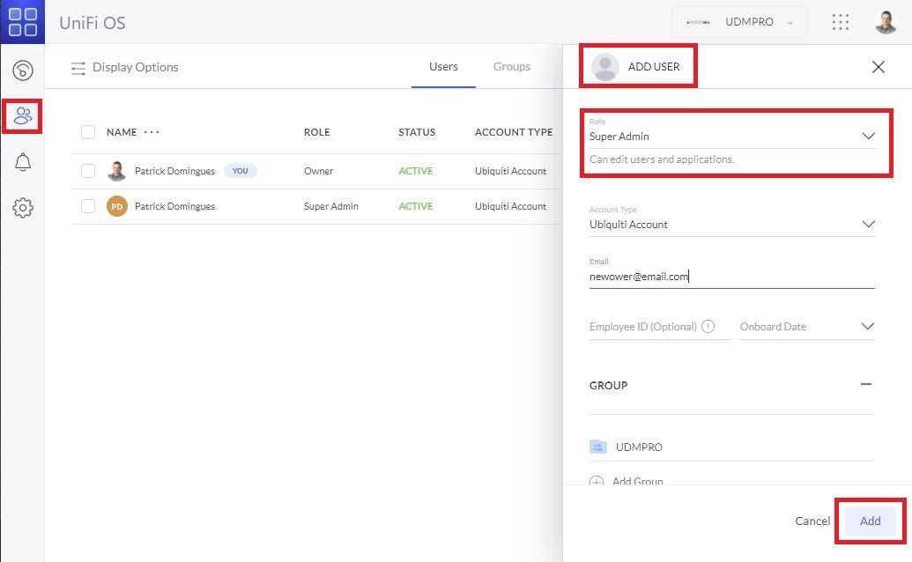Switch to the Users tab
This screenshot has width=912, height=562.
(443, 67)
